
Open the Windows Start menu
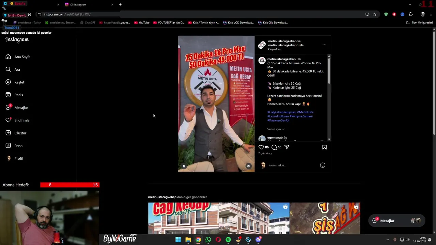point(178,240)
